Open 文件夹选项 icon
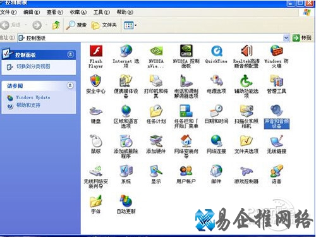The image size is (316, 237). [x=246, y=144]
